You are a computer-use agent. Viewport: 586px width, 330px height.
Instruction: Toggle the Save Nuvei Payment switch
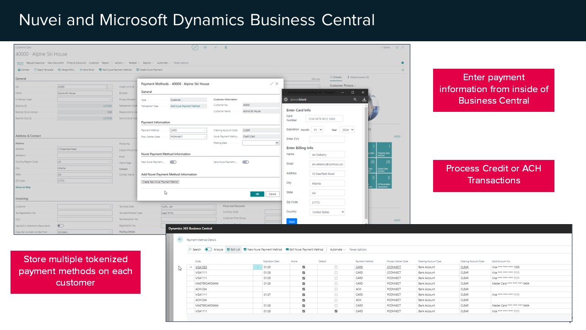[246, 162]
